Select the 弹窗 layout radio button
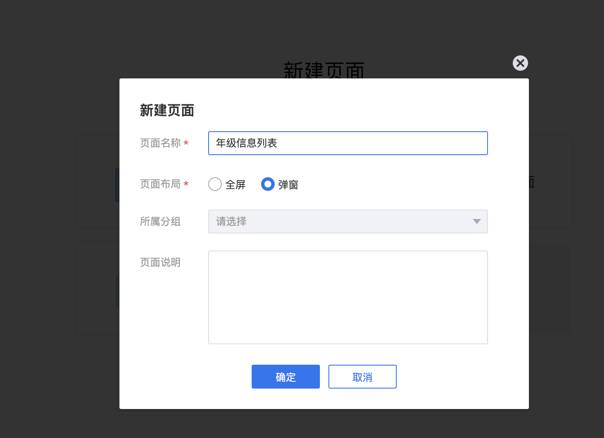 click(268, 184)
